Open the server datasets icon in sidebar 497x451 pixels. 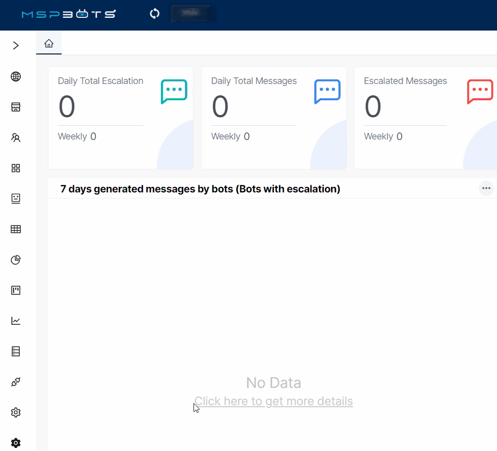[16, 351]
